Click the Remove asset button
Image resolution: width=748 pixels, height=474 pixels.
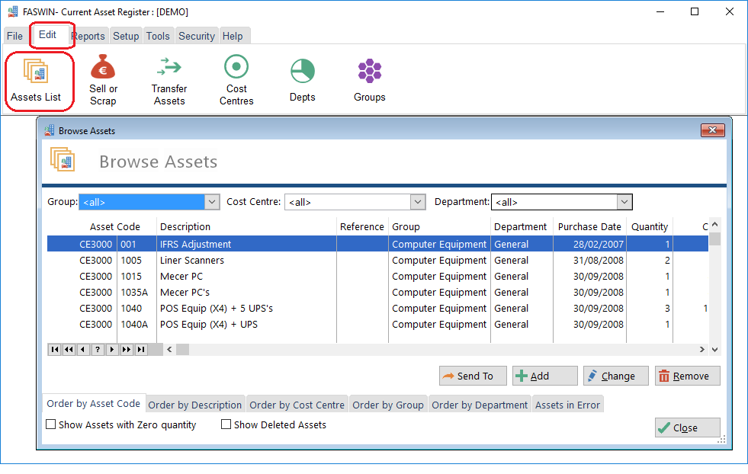coord(688,376)
